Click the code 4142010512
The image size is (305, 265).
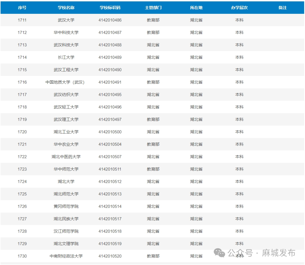tap(110, 182)
